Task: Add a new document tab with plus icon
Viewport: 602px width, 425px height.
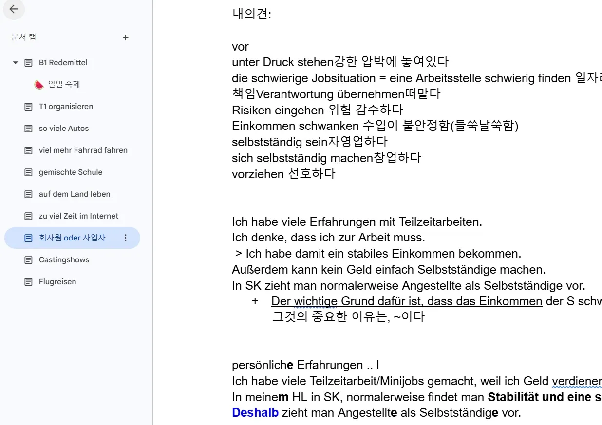Action: 126,37
